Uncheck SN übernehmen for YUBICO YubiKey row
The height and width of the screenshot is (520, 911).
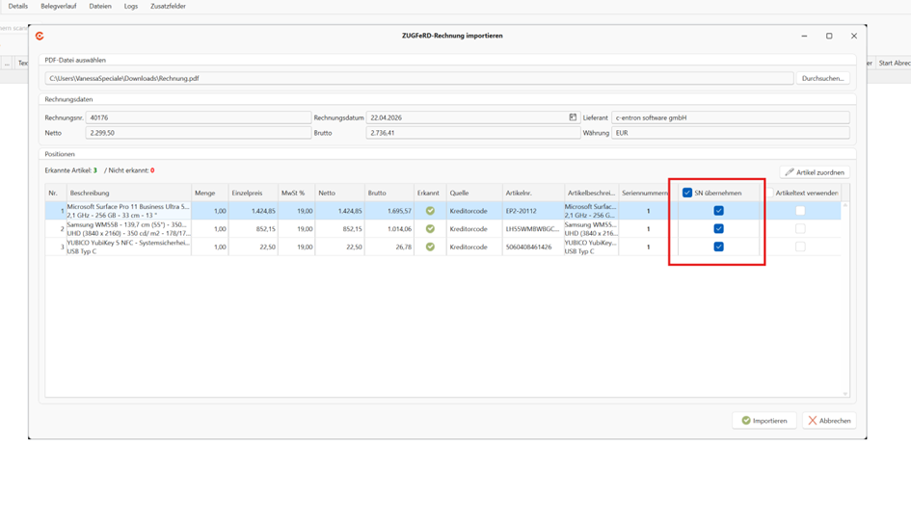coord(719,247)
